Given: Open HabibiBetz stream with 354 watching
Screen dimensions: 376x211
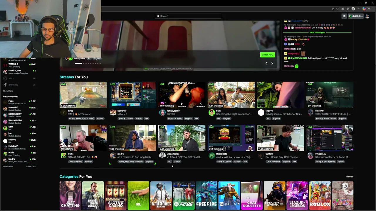Looking at the screenshot, I should pyautogui.click(x=231, y=138).
